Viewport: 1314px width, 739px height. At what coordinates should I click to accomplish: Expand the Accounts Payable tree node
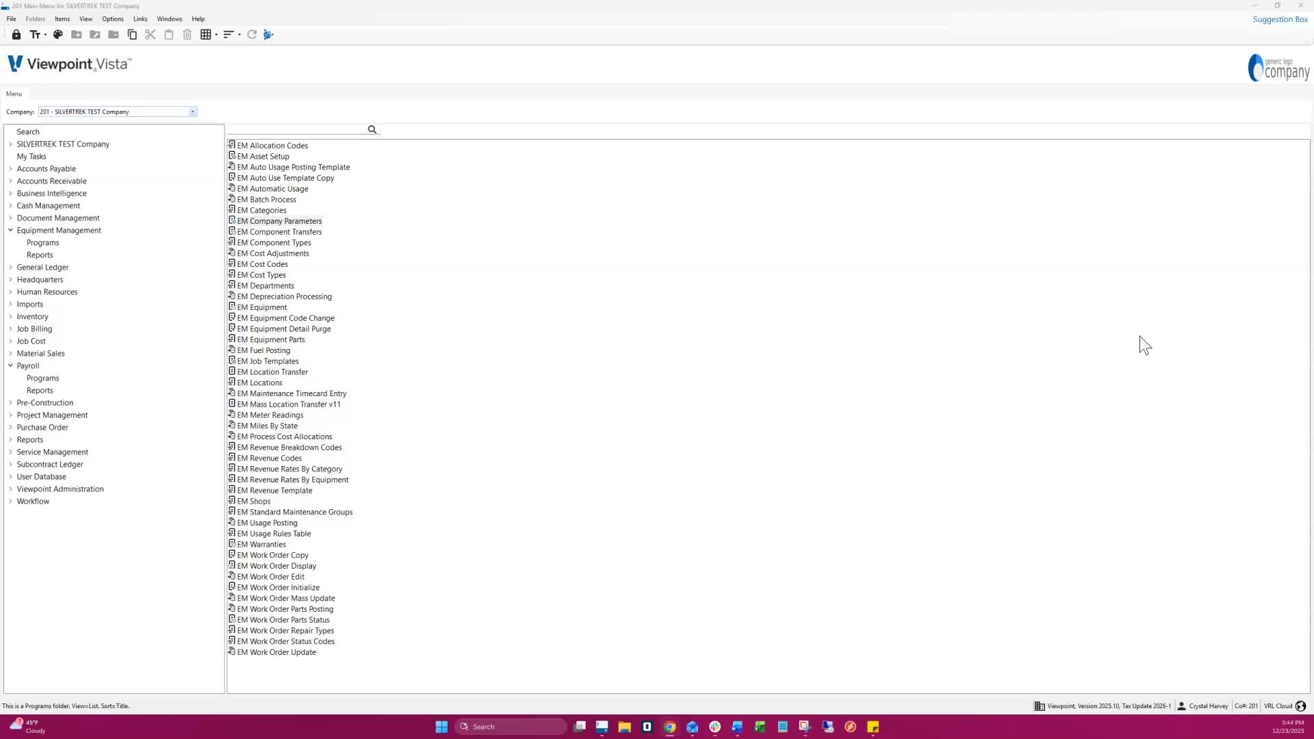click(11, 169)
